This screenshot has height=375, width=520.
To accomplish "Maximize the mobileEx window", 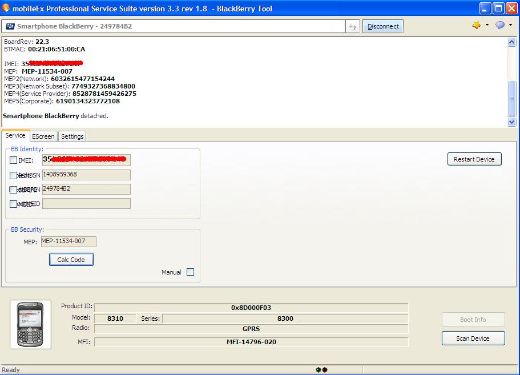I will [498, 9].
